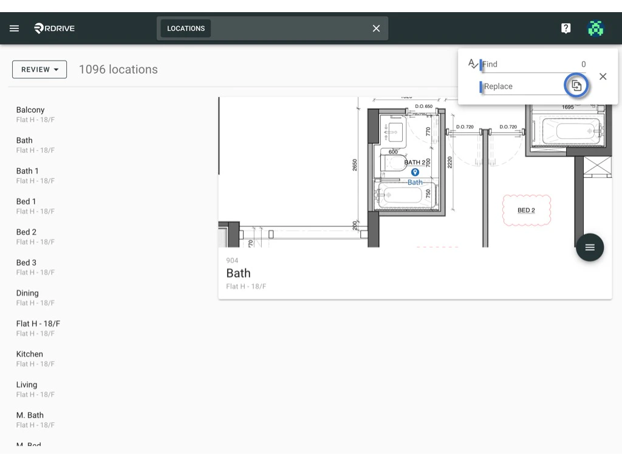Image resolution: width=622 pixels, height=466 pixels.
Task: Select Flat H - 18/F location entry
Action: [38, 328]
